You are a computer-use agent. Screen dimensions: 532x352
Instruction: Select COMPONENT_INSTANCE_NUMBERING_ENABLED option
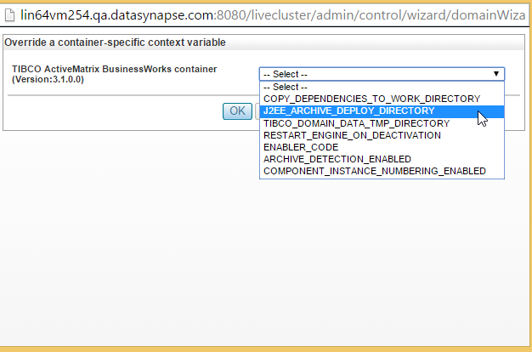[x=382, y=171]
